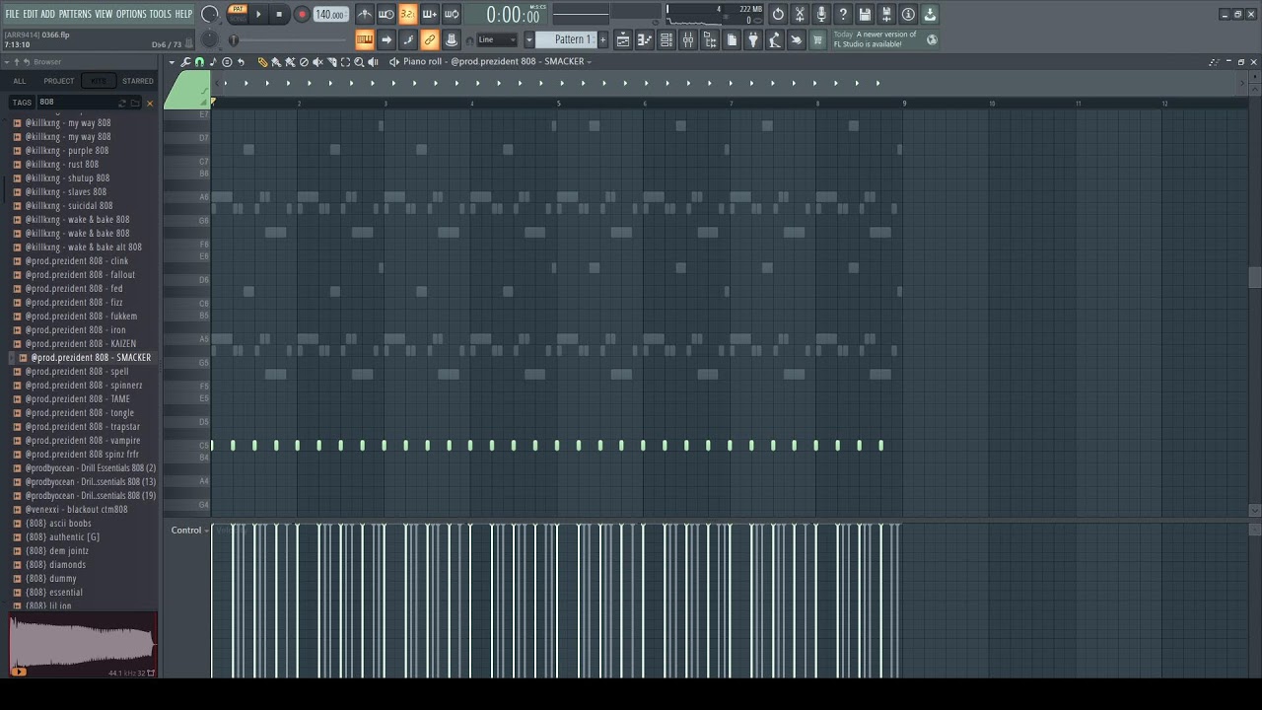The image size is (1262, 710).
Task: Click the sample waveform preview
Action: pyautogui.click(x=83, y=645)
